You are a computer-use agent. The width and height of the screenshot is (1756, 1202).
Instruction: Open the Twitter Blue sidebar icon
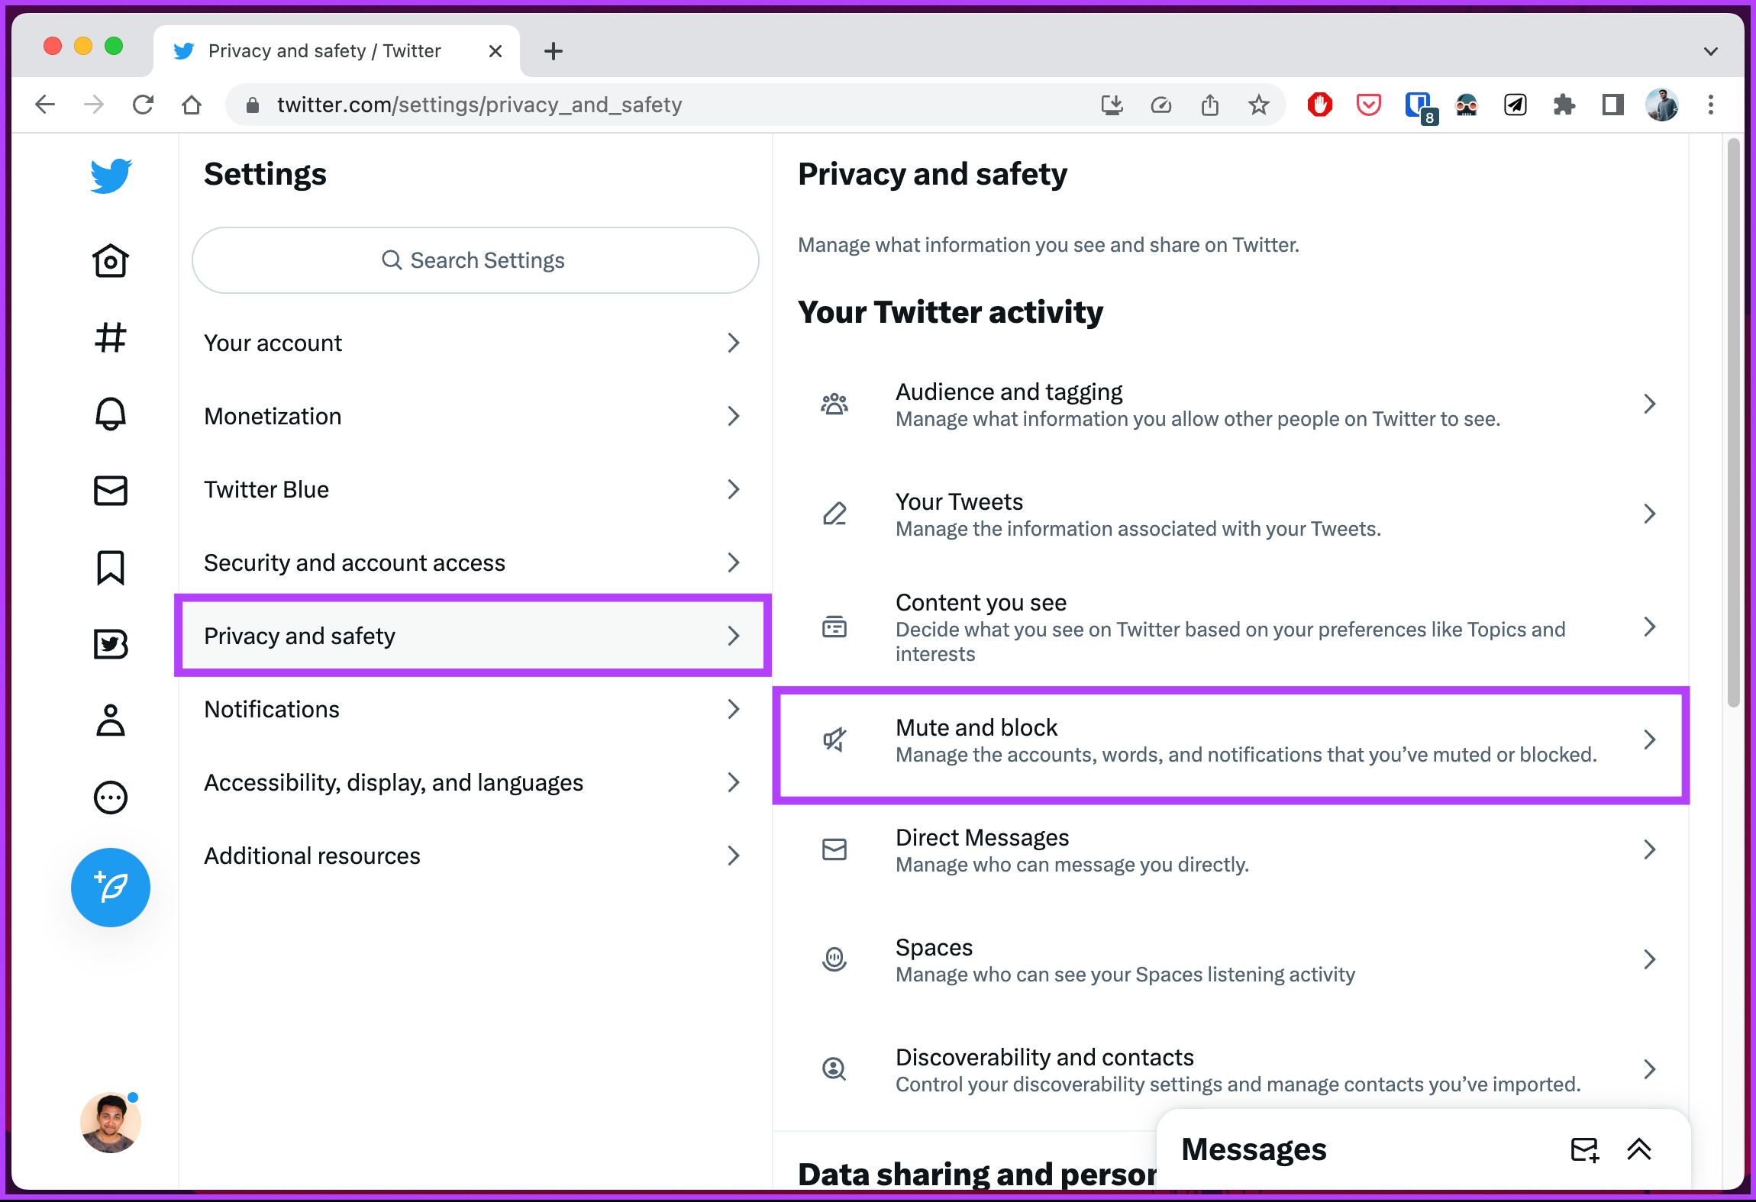(111, 644)
